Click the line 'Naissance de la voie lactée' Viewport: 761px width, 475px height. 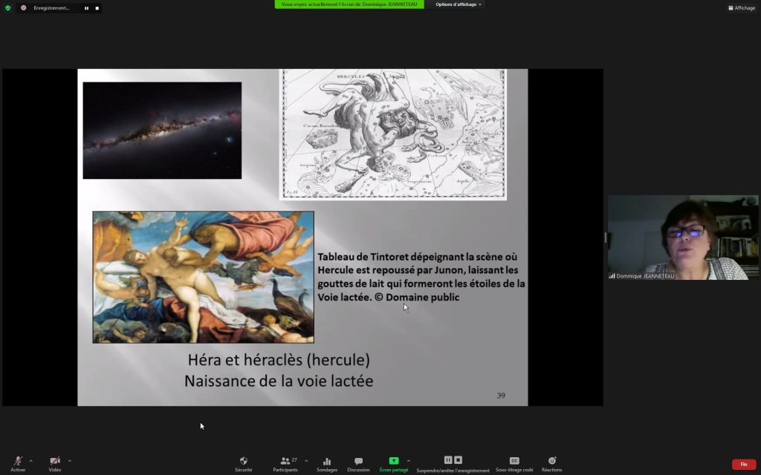279,381
